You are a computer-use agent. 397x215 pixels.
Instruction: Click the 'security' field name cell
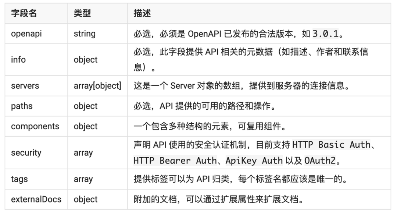[x=26, y=153]
